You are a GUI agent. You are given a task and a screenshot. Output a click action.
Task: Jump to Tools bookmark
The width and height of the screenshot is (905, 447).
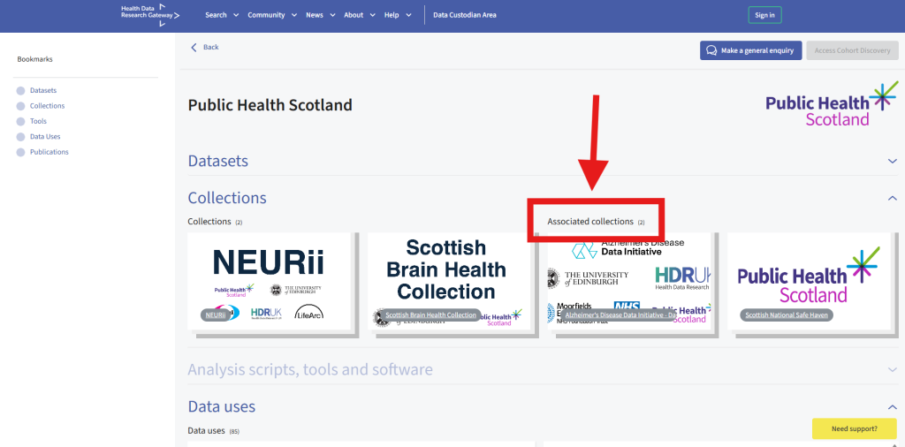pyautogui.click(x=38, y=121)
